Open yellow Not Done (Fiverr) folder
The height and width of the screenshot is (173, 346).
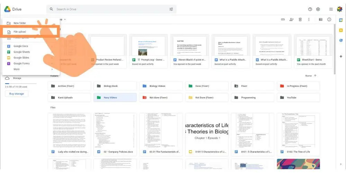click(x=207, y=98)
